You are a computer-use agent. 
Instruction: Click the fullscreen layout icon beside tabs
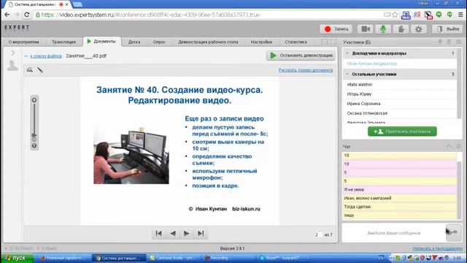[333, 42]
